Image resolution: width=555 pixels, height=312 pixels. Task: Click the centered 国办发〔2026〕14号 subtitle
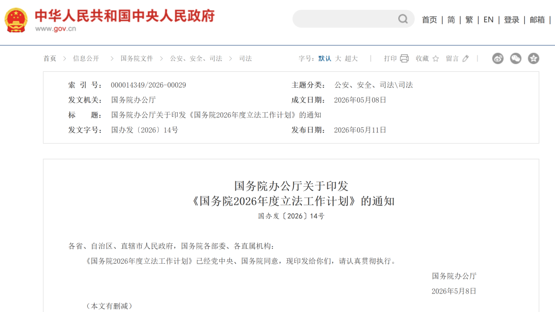(x=291, y=216)
